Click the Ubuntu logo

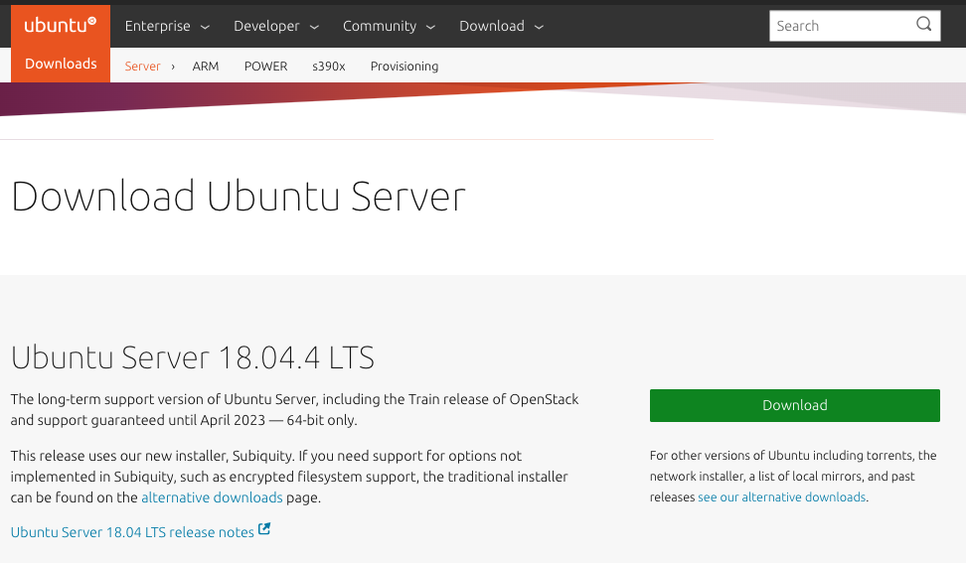click(x=61, y=26)
